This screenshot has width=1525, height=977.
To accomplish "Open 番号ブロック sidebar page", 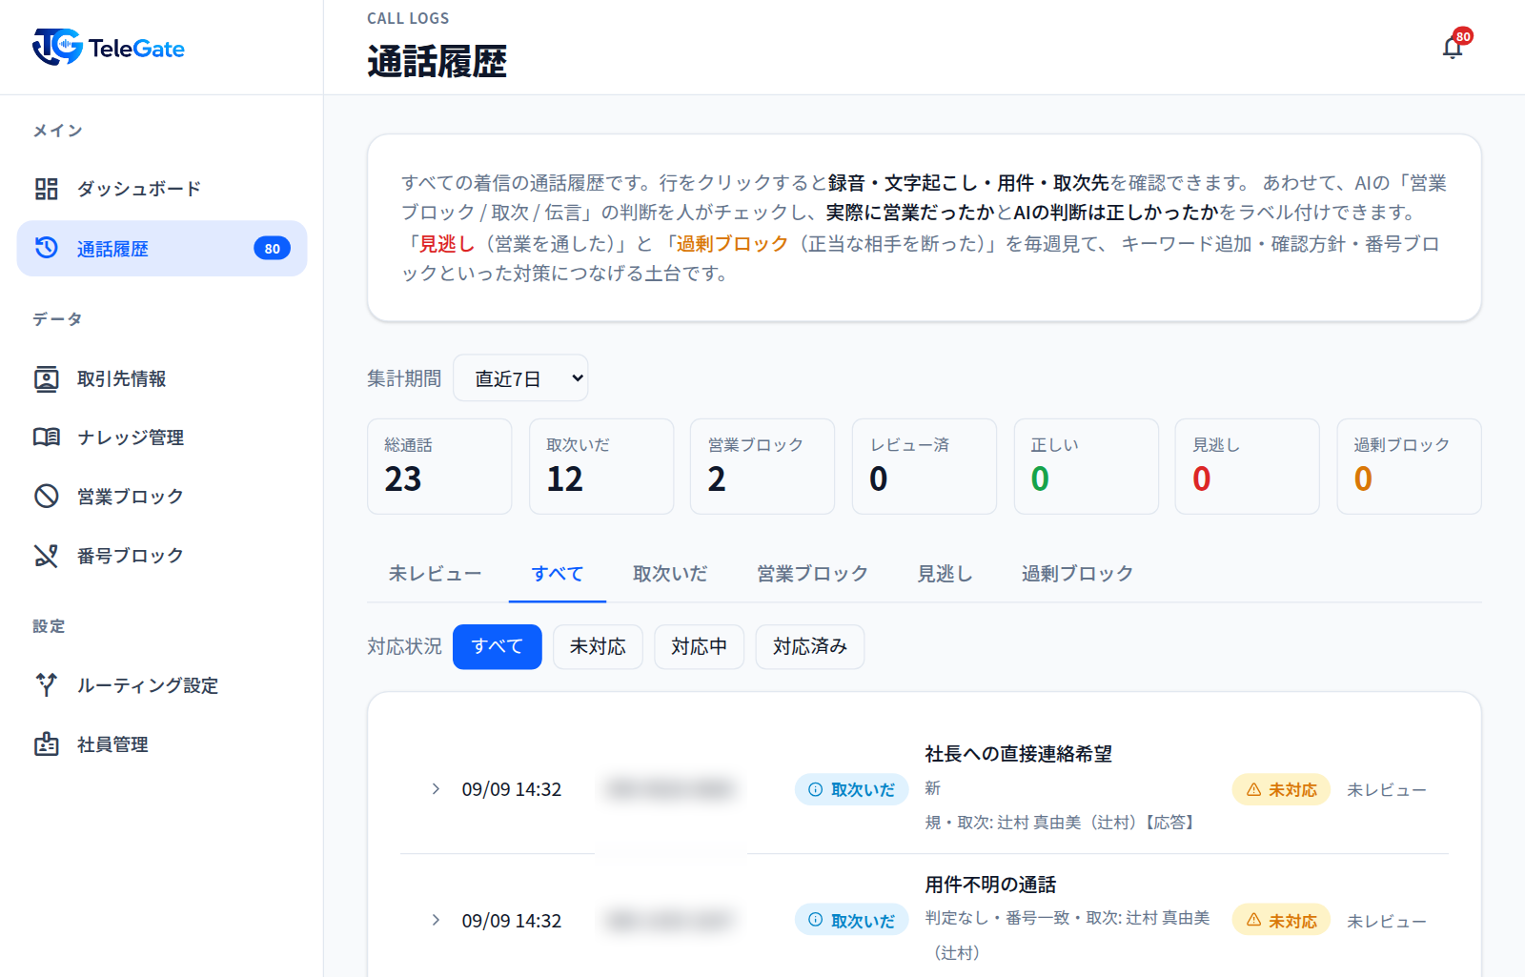I will click(162, 555).
